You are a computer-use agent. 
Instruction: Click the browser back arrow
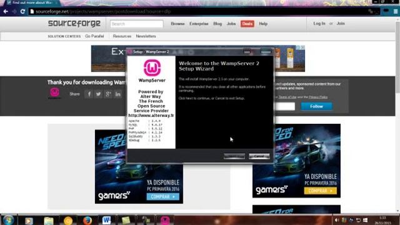click(x=6, y=11)
